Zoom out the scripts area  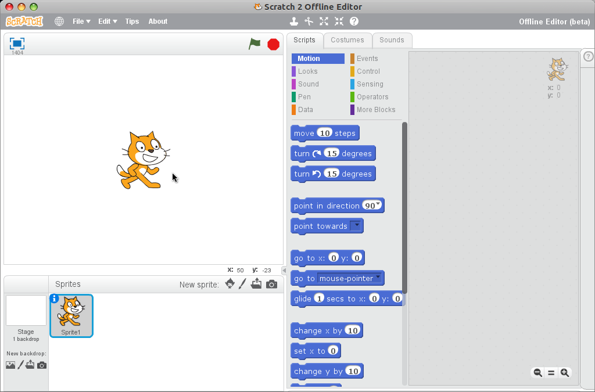537,373
